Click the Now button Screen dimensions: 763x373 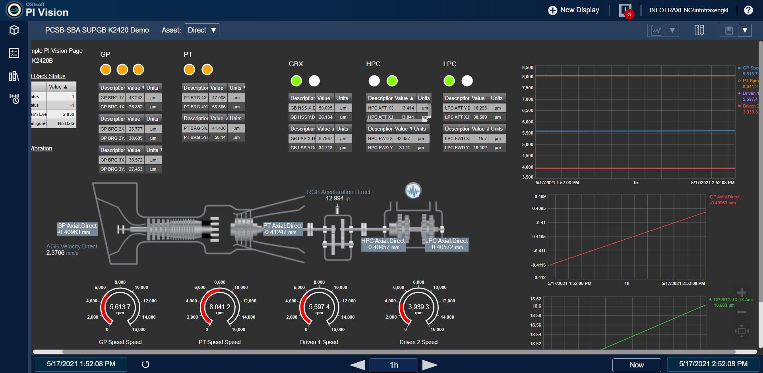637,365
